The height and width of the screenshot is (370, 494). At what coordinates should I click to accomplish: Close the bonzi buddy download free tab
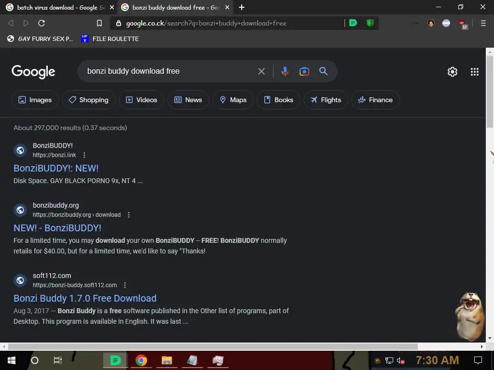click(227, 7)
